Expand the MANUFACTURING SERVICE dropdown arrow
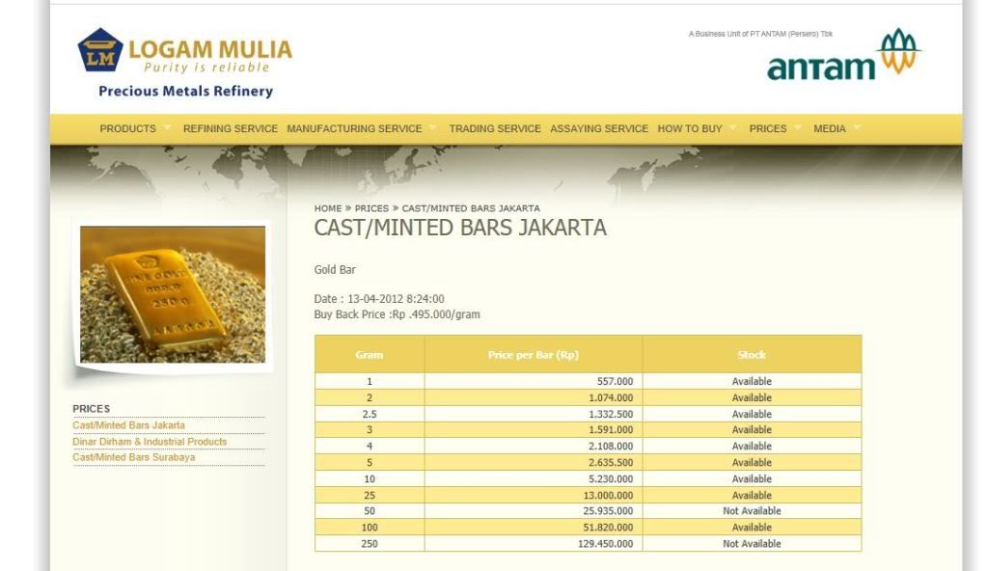The image size is (987, 571). pos(432,127)
